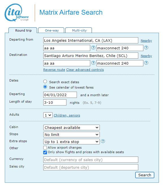Open help icon beside departure maxconnect extension field
Viewport: 164px width, 187px height.
pyautogui.click(x=146, y=48)
